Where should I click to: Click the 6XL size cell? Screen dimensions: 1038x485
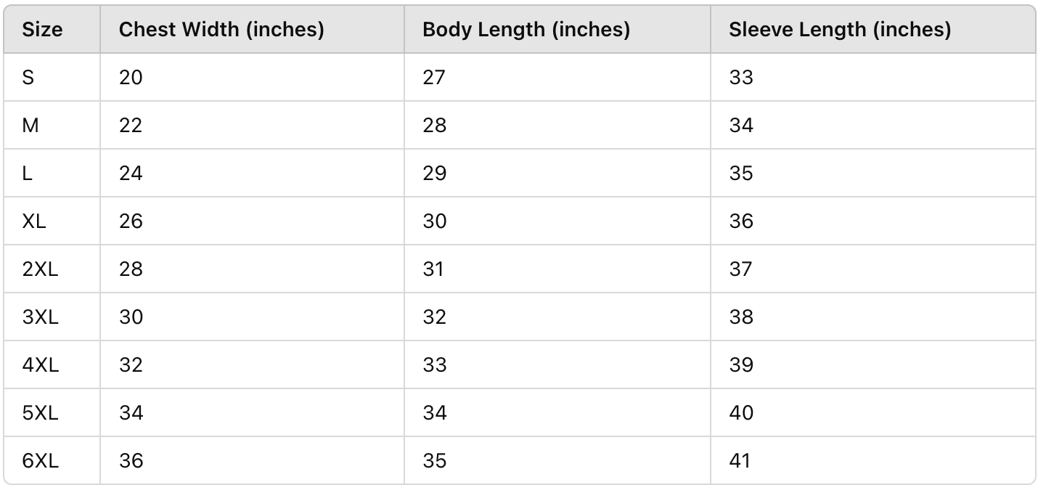point(40,460)
